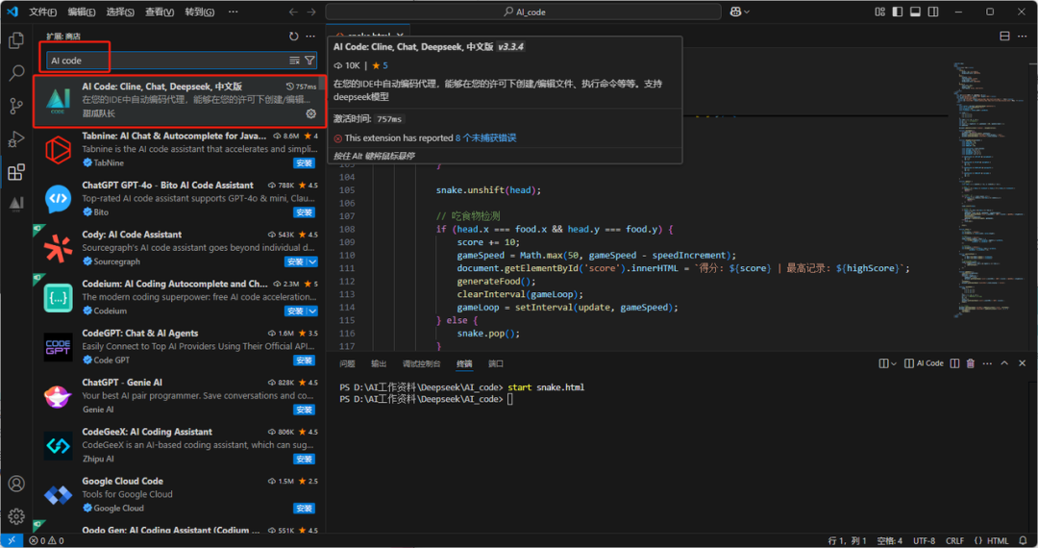Screen dimensions: 1038x548
Task: Toggle primary side bar visibility
Action: click(898, 12)
